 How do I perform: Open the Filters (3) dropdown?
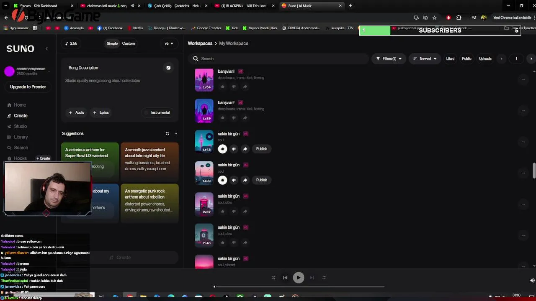click(389, 59)
